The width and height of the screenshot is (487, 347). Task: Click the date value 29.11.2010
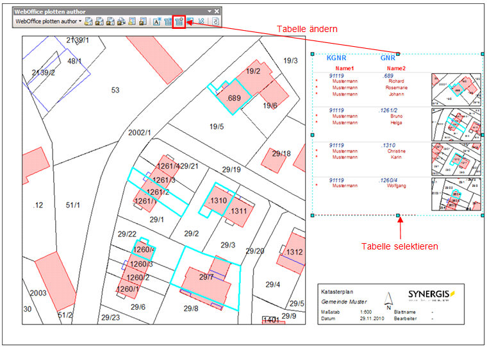(x=372, y=318)
